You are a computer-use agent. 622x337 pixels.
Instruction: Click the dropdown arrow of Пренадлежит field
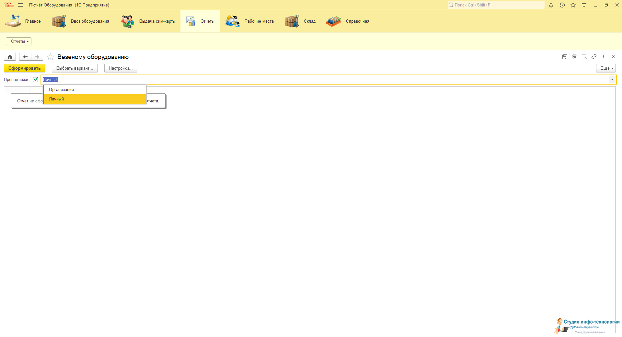coord(612,80)
